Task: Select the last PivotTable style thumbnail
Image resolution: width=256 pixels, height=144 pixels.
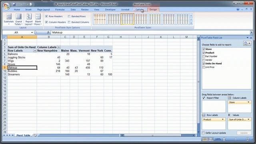Action: tap(182, 19)
